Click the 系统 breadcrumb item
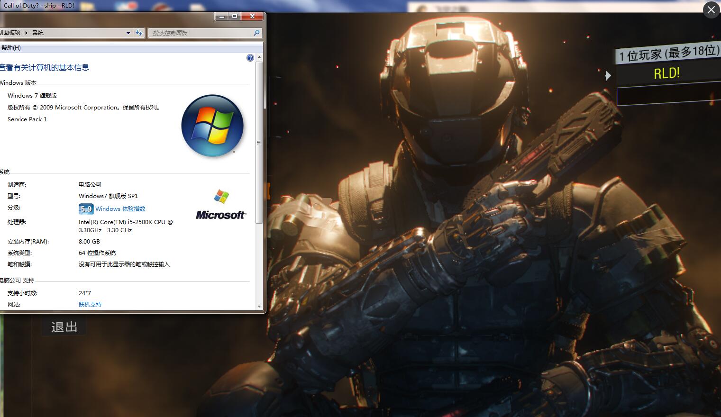721x417 pixels. pyautogui.click(x=38, y=33)
